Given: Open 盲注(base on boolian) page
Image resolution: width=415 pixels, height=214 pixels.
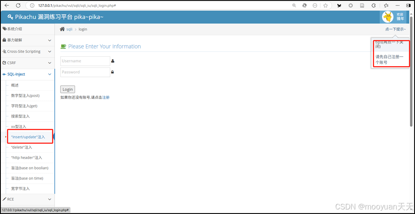Looking at the screenshot, I should [30, 168].
